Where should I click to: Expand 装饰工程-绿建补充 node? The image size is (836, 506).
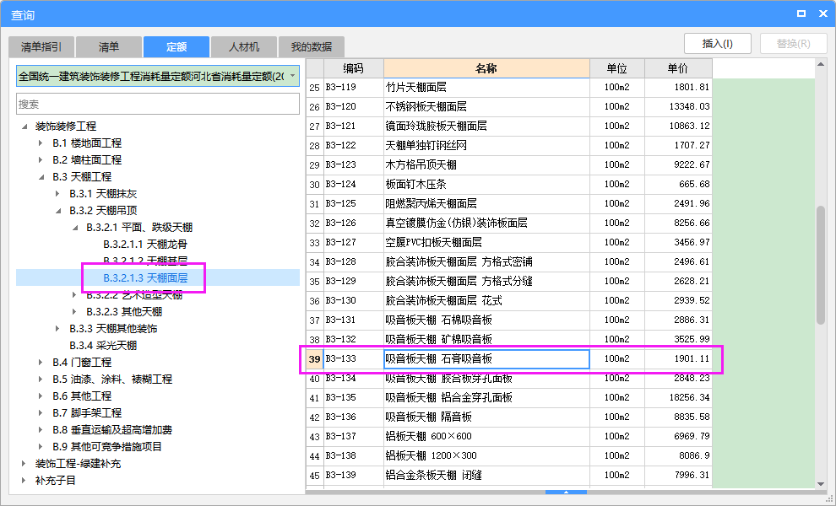point(24,464)
